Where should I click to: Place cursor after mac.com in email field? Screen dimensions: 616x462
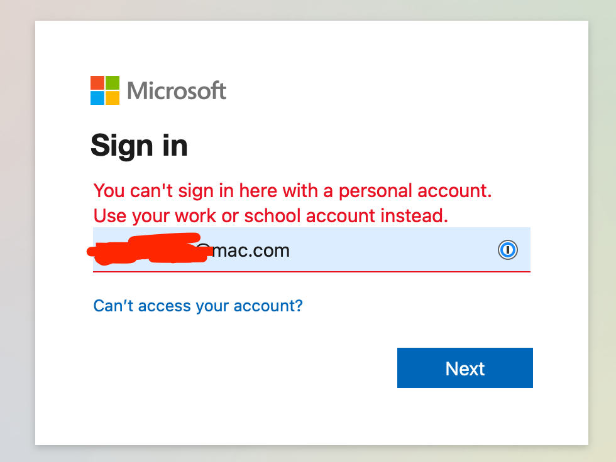(291, 250)
